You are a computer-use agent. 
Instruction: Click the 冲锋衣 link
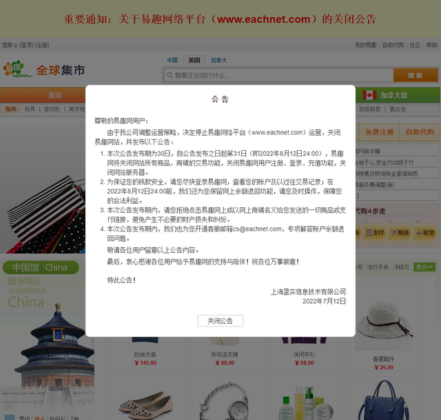401,267
